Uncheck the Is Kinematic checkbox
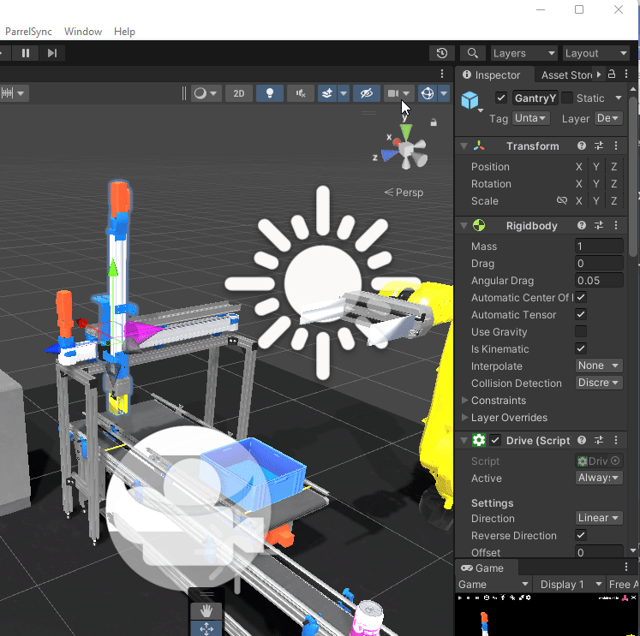Screen dimensions: 640x636 [x=581, y=349]
